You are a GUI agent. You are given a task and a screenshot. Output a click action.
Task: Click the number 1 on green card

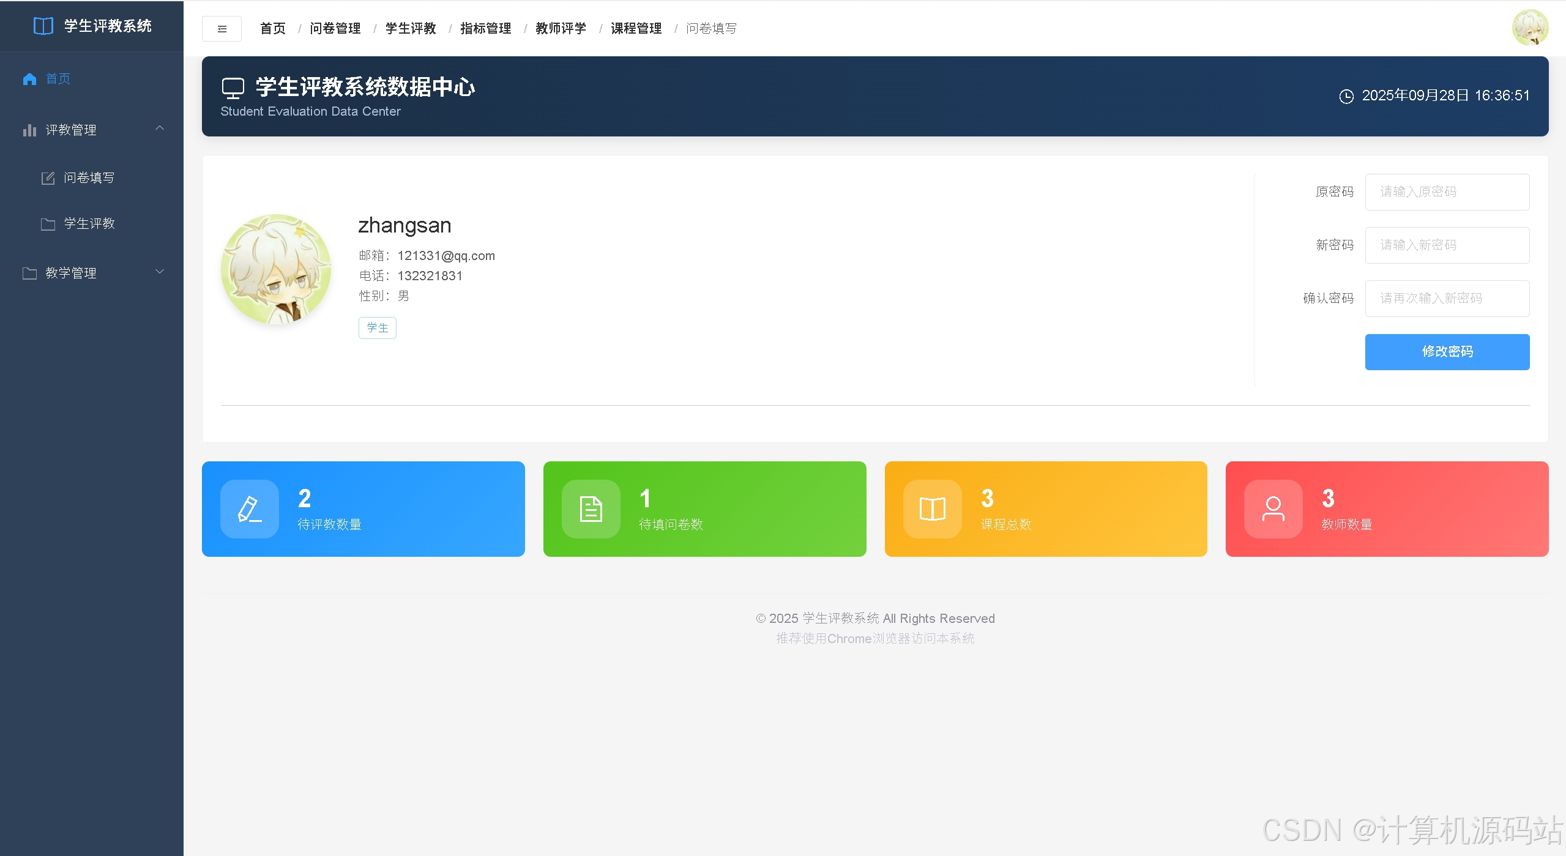(x=645, y=499)
